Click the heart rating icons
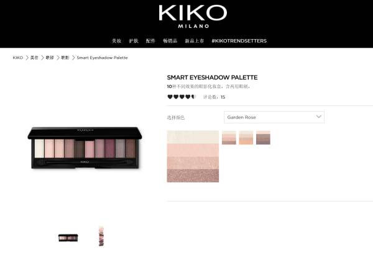Image resolution: width=373 pixels, height=258 pixels. 182,97
